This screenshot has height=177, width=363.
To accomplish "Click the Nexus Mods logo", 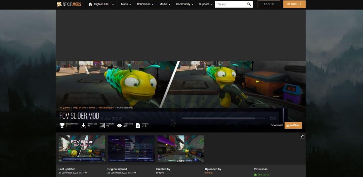I will point(69,4).
